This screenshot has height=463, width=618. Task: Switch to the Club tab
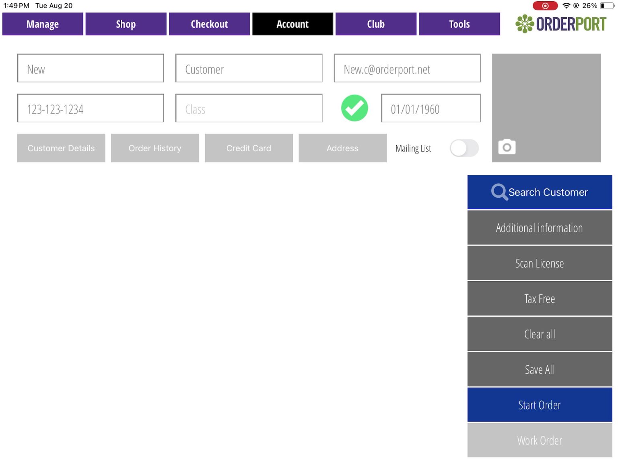pyautogui.click(x=375, y=24)
